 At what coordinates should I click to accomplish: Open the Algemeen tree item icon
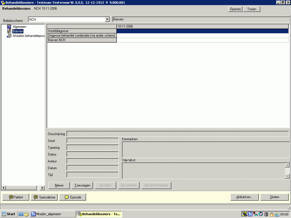[x=9, y=27]
